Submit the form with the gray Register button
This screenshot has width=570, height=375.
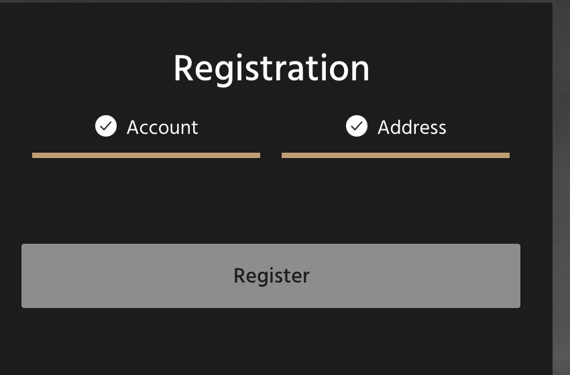(271, 276)
